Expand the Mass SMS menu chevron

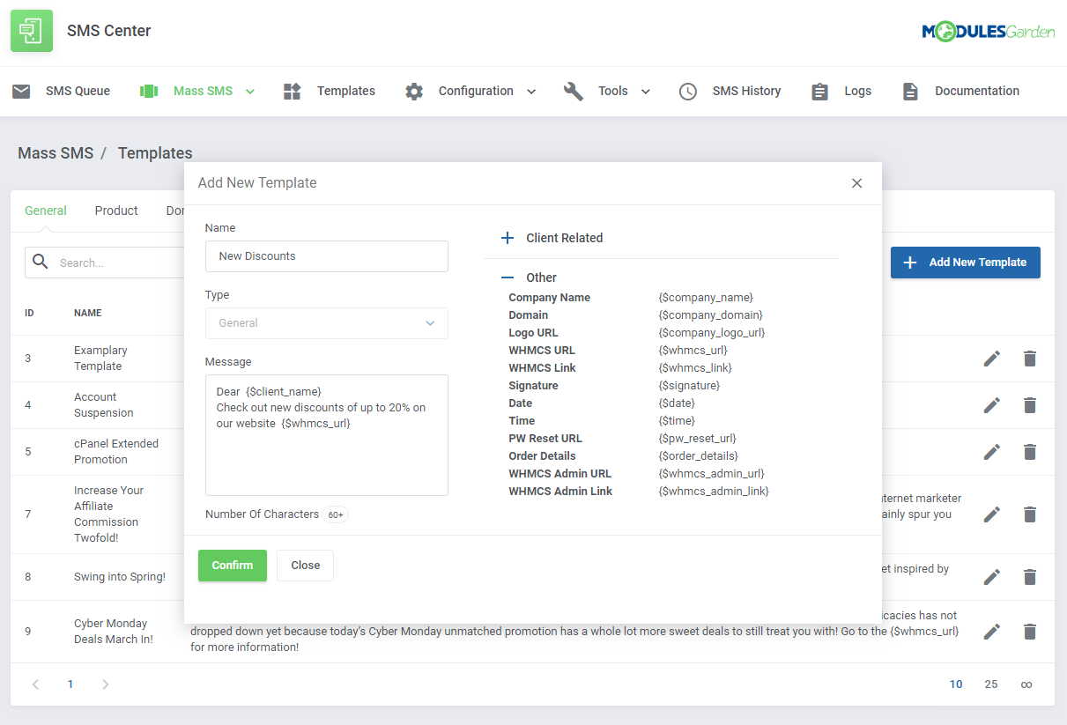point(249,91)
